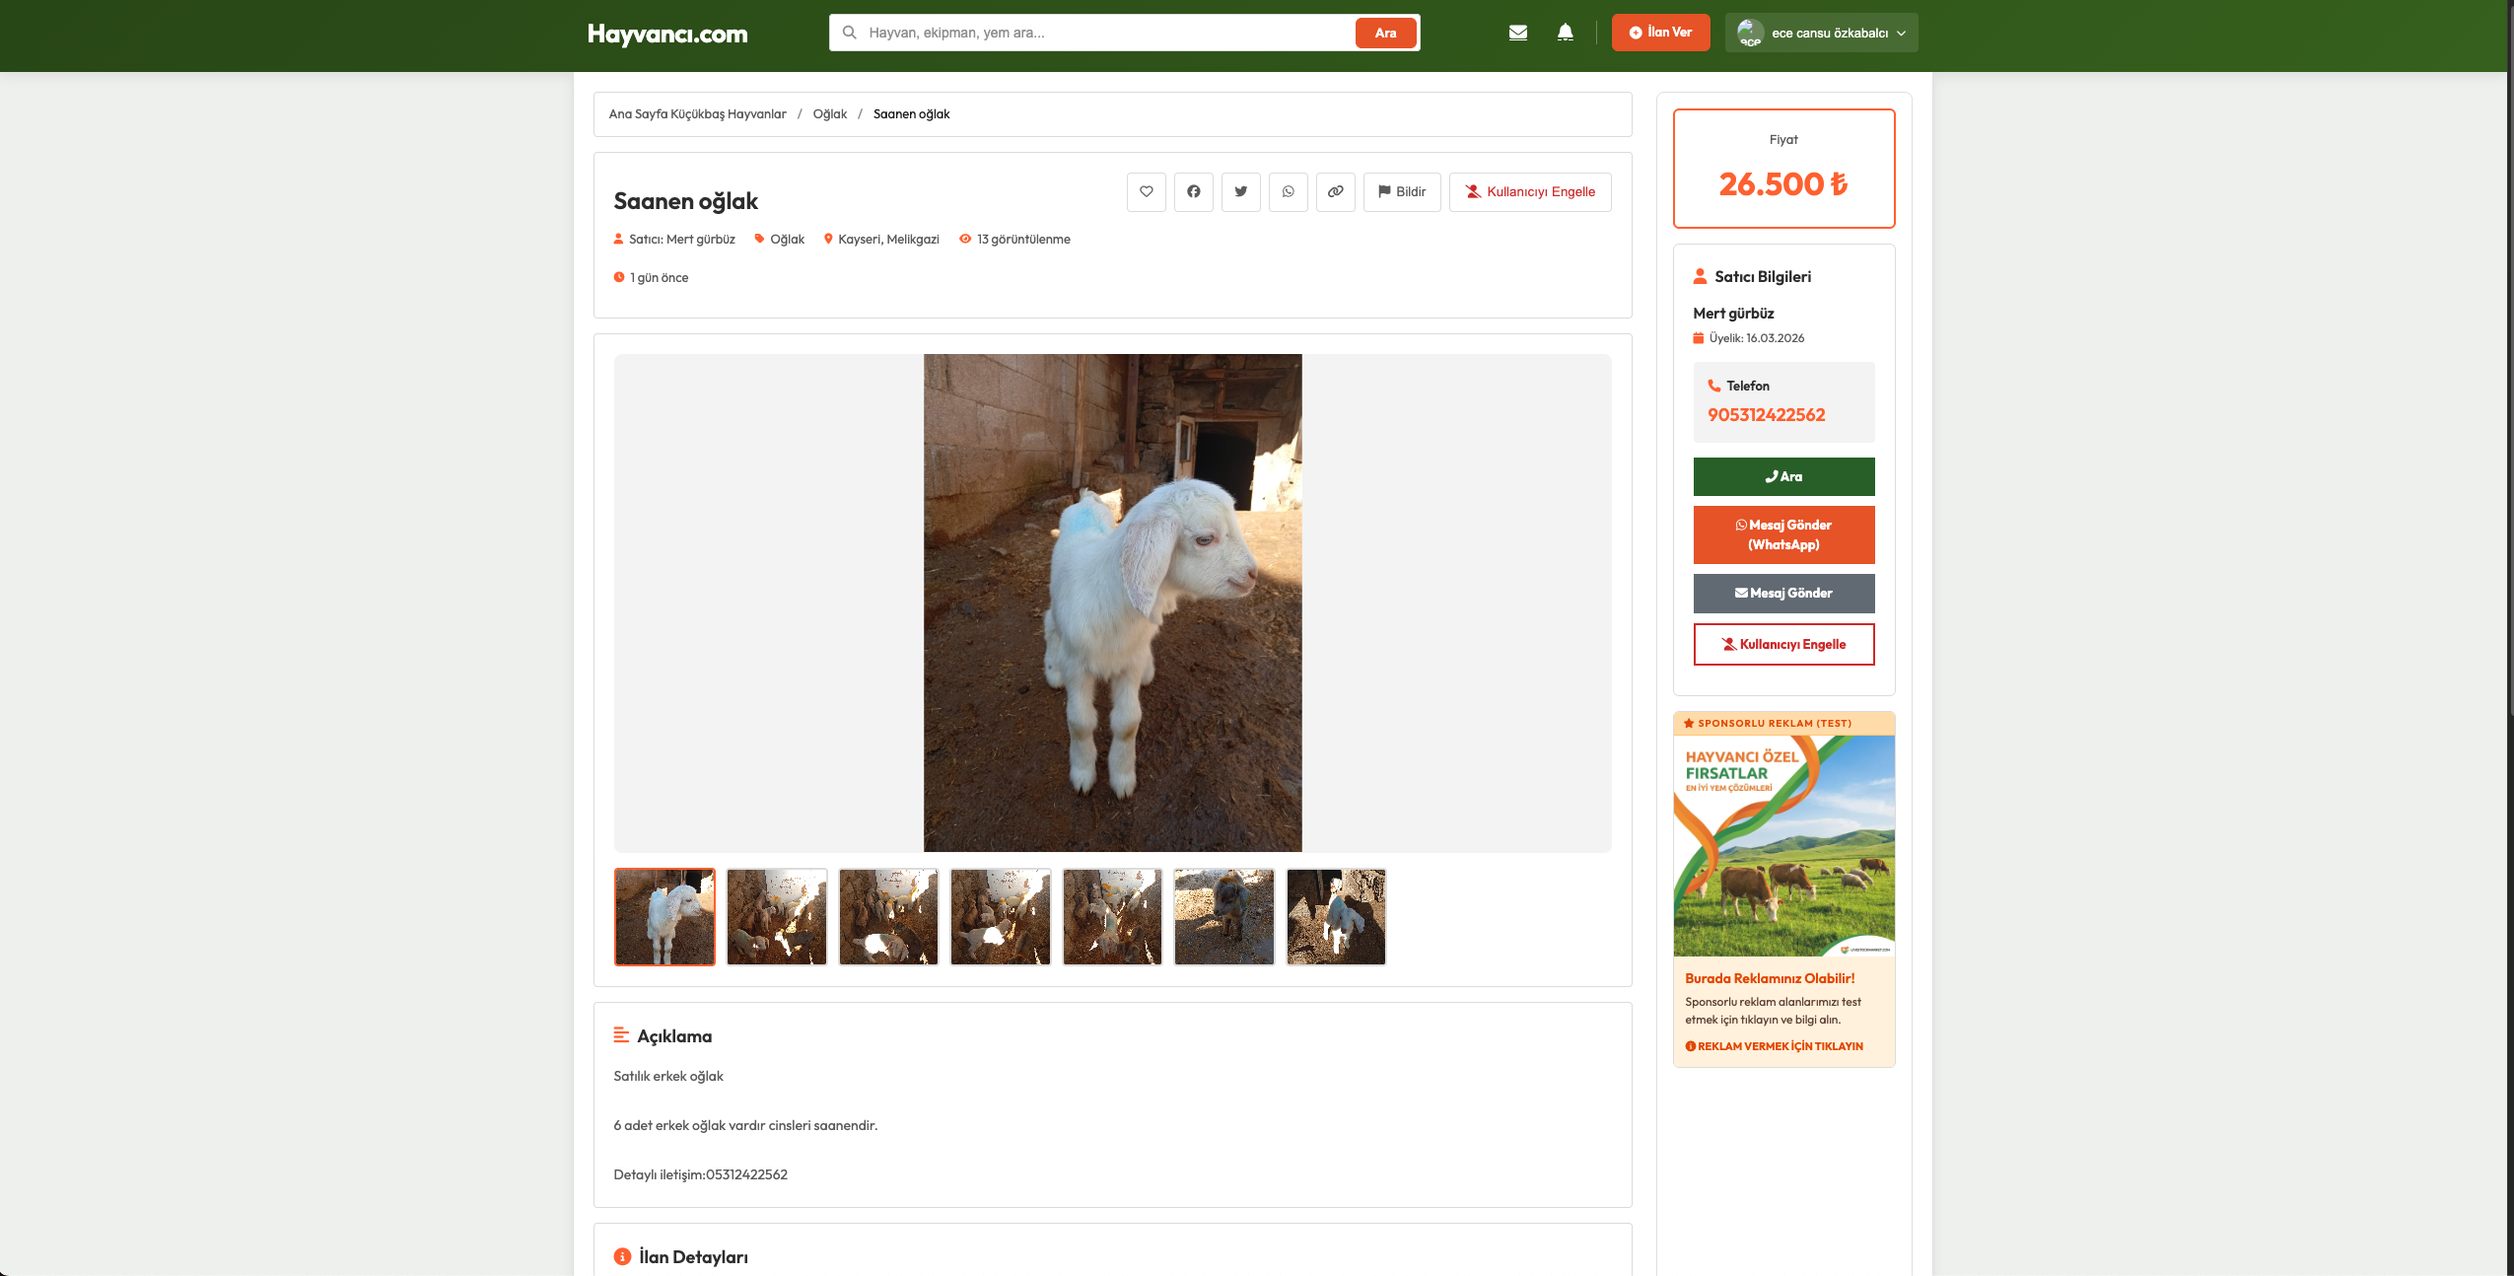Select the last photo thumbnail
Viewport: 2514px width, 1276px height.
pyautogui.click(x=1336, y=916)
